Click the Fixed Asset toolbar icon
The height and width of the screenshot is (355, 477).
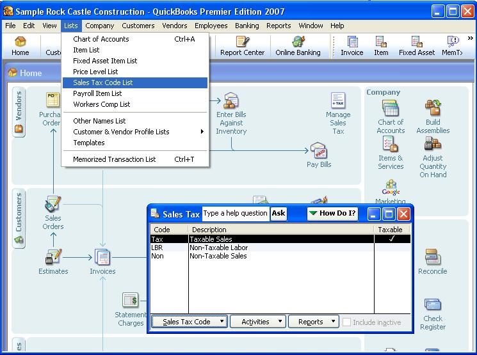416,45
